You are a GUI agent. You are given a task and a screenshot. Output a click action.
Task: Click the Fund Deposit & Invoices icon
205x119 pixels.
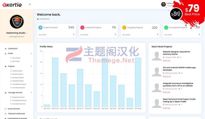click(5, 118)
